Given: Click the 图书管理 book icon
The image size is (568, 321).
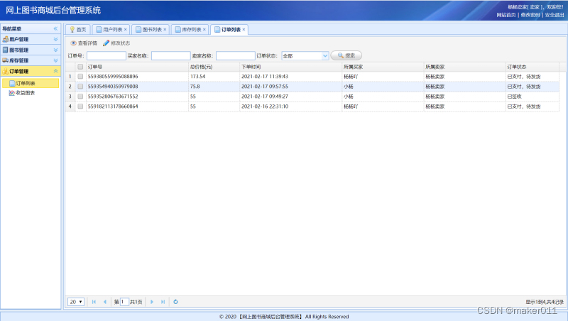Looking at the screenshot, I should click(x=6, y=50).
